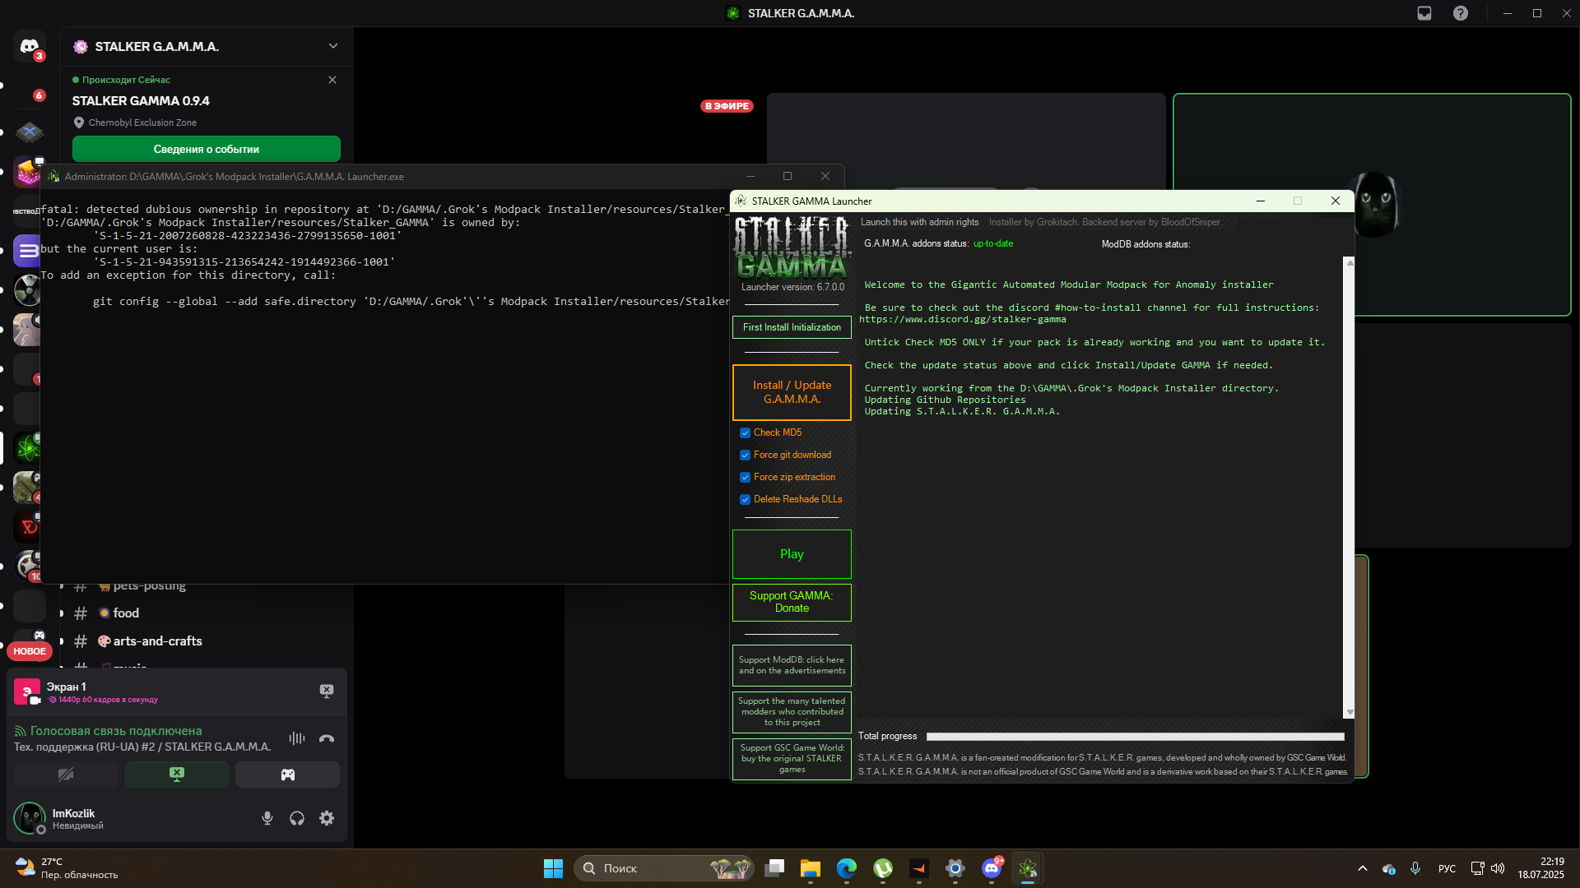Image resolution: width=1580 pixels, height=888 pixels.
Task: Open the orange arrow app on the taskbar
Action: [x=919, y=868]
